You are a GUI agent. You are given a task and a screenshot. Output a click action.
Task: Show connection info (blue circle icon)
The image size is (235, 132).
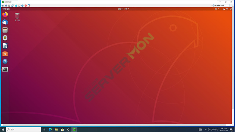22,6
